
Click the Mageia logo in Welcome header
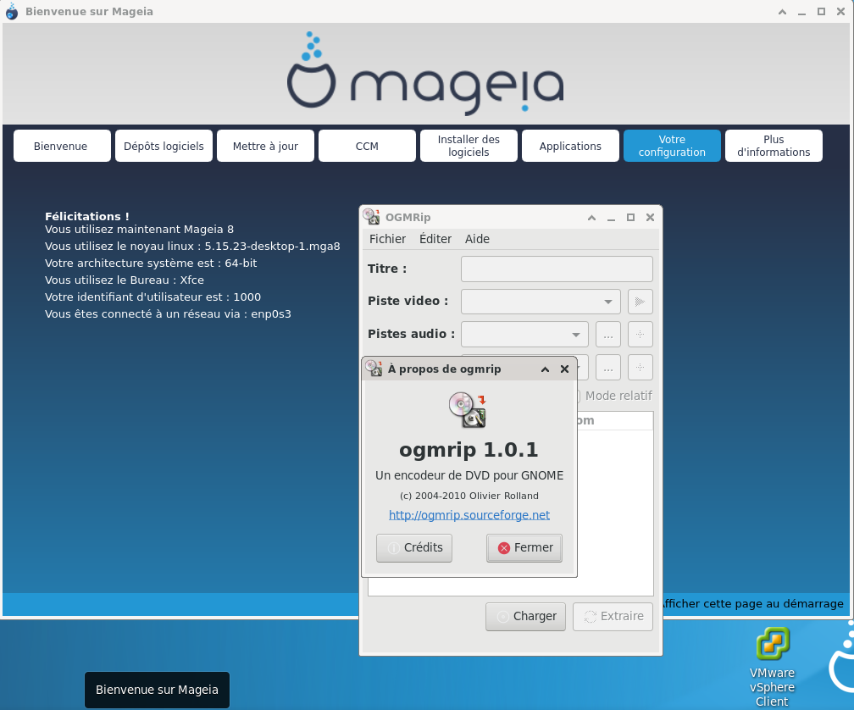(x=425, y=74)
